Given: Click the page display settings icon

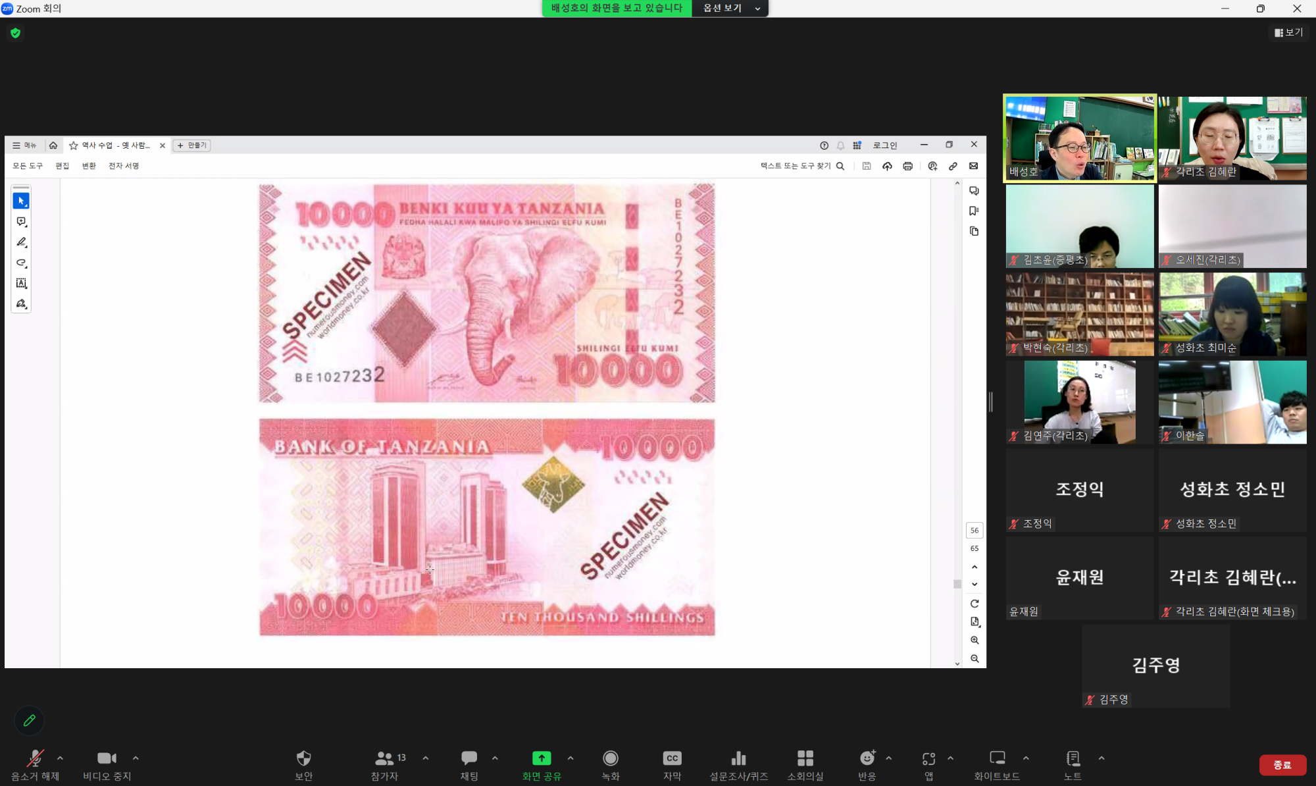Looking at the screenshot, I should coord(974,621).
